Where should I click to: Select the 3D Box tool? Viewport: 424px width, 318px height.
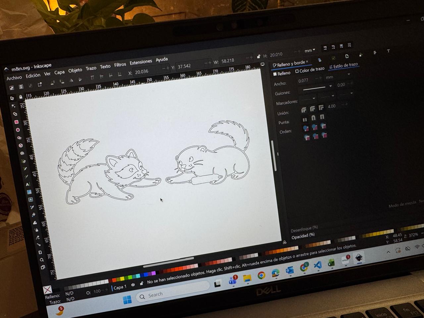coord(21,146)
